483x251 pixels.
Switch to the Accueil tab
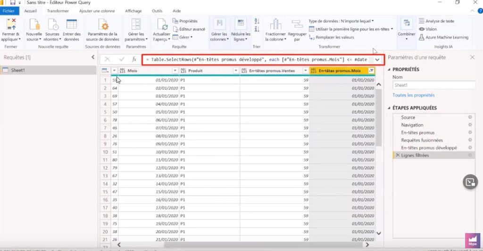[x=31, y=11]
